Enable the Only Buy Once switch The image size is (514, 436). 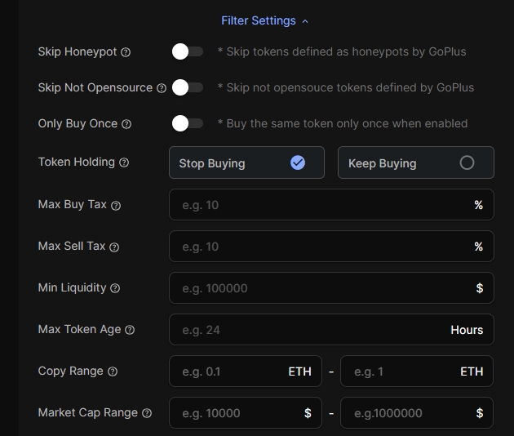coord(188,123)
